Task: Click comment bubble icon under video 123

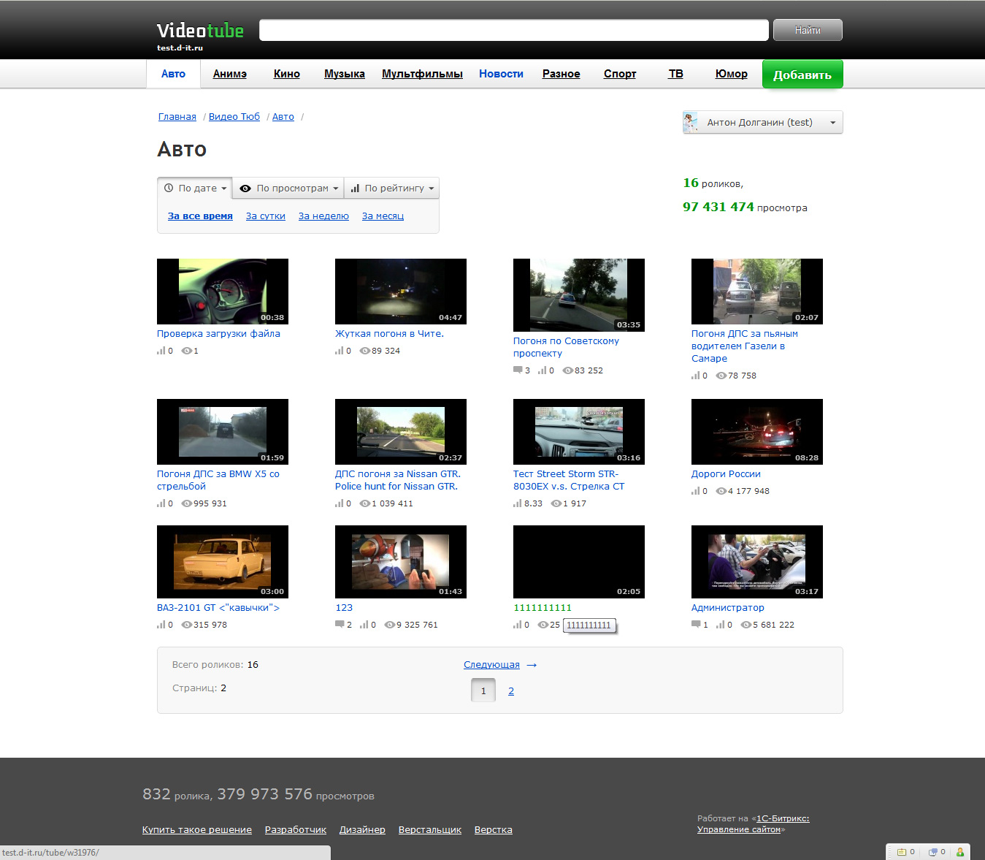Action: 340,625
